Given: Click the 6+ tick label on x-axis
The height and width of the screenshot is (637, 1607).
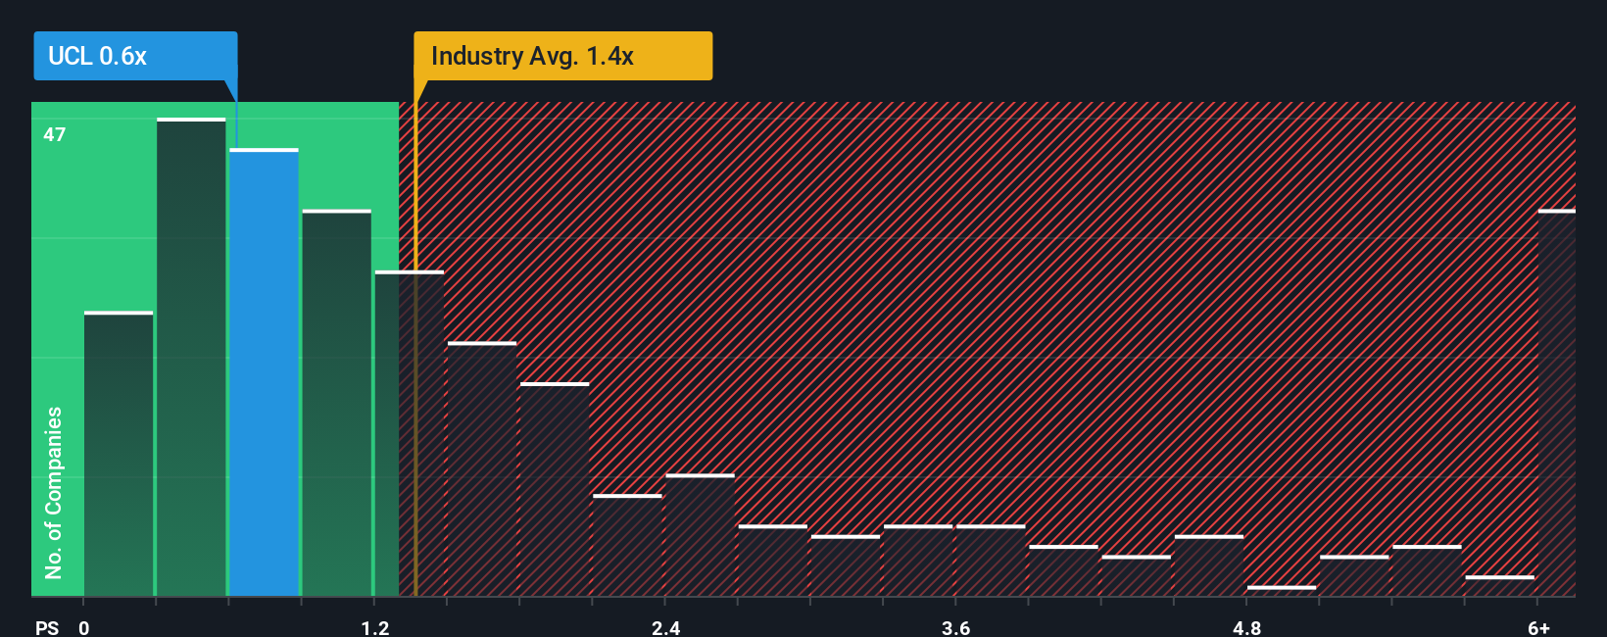Looking at the screenshot, I should (1538, 627).
